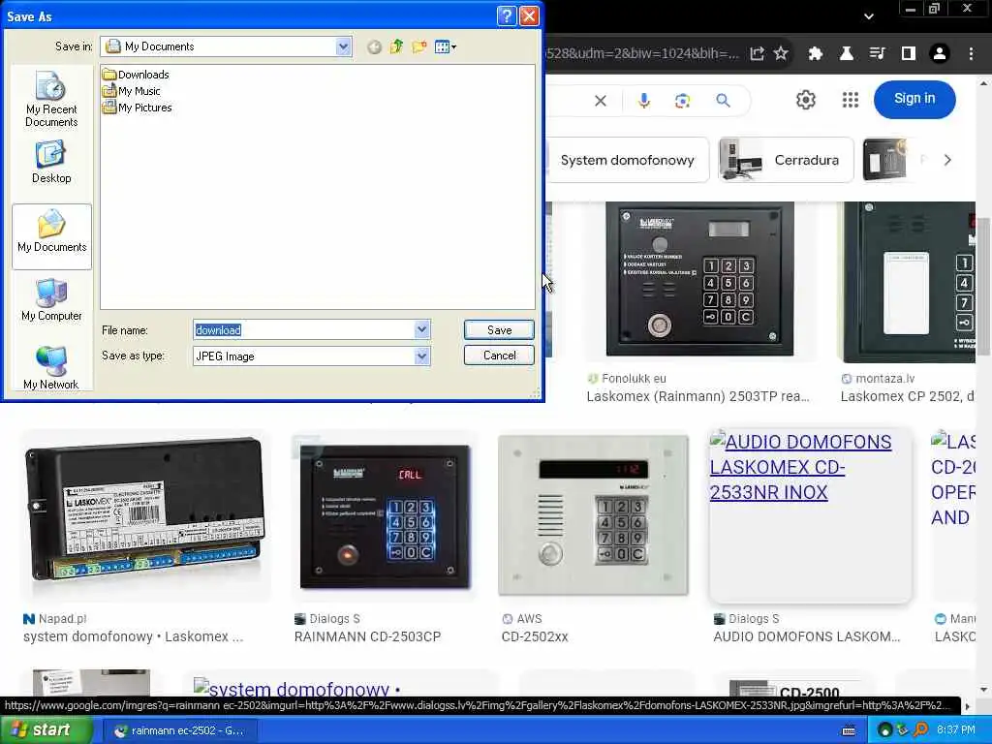Open the Google apps grid
Image resolution: width=992 pixels, height=744 pixels.
[x=851, y=100]
